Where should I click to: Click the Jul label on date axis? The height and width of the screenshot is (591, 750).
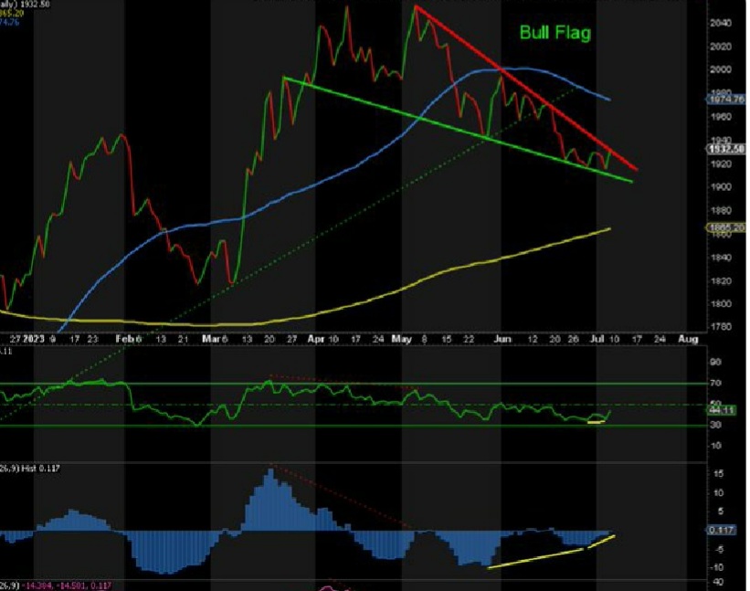pos(597,339)
